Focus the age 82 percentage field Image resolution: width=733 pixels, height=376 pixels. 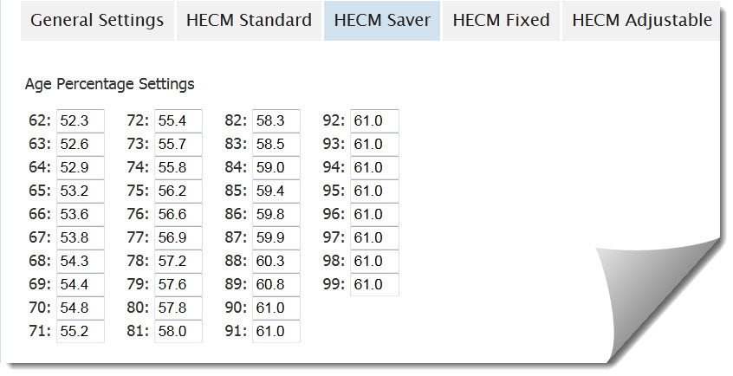[x=276, y=121]
